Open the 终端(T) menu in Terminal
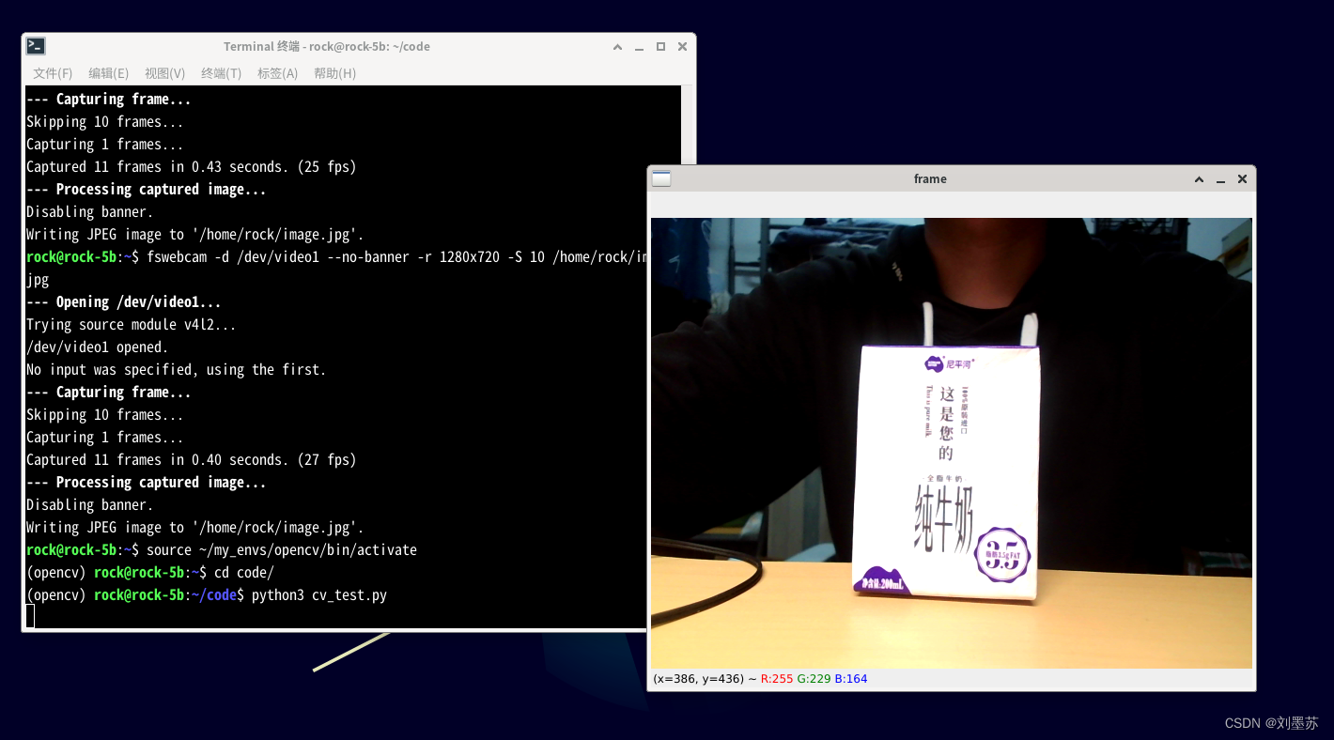 click(221, 73)
